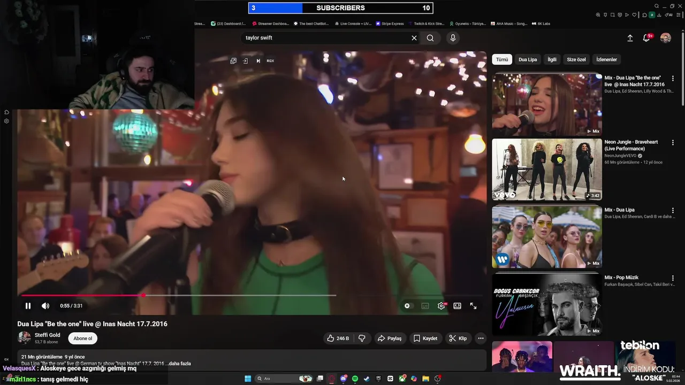This screenshot has width=685, height=385.
Task: Open File Explorer from the taskbar
Action: 426,379
